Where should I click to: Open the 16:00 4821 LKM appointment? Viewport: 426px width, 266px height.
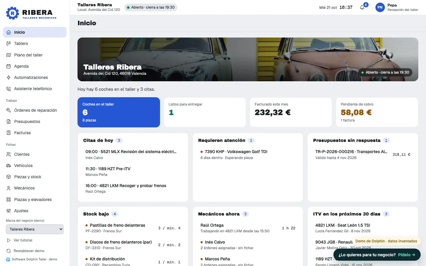click(x=132, y=188)
